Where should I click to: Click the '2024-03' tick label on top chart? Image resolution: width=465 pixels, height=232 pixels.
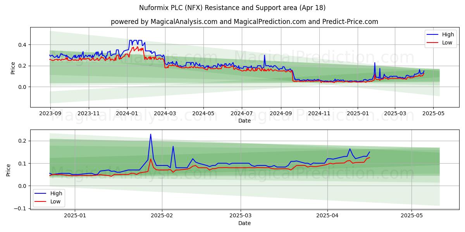pos(165,114)
